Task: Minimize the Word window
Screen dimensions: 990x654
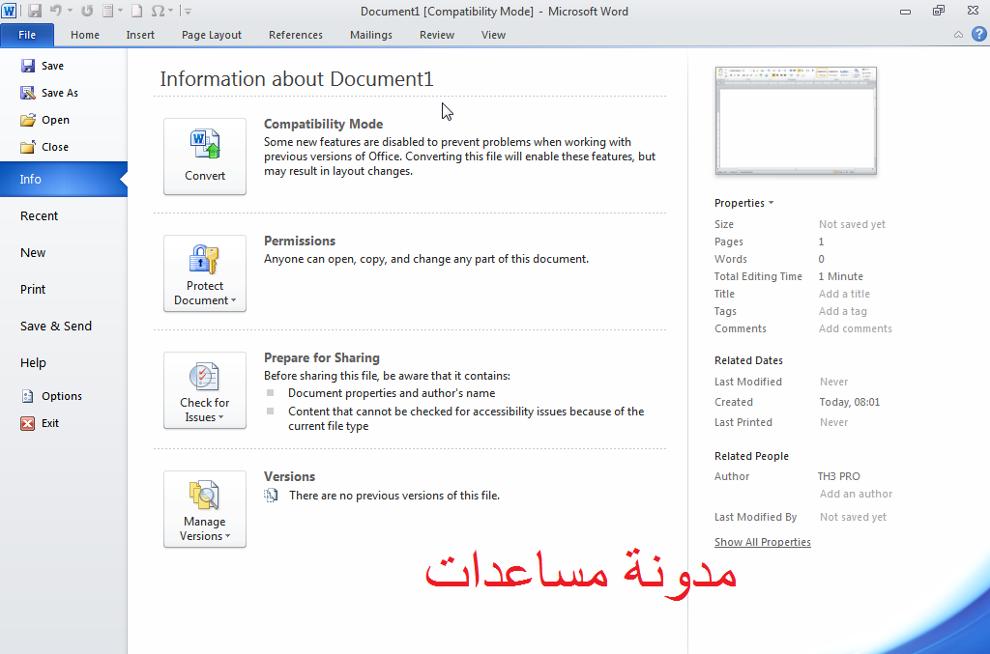Action: click(x=905, y=12)
